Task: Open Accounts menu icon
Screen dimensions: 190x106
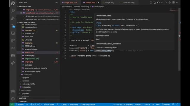Action: pyautogui.click(x=13, y=92)
